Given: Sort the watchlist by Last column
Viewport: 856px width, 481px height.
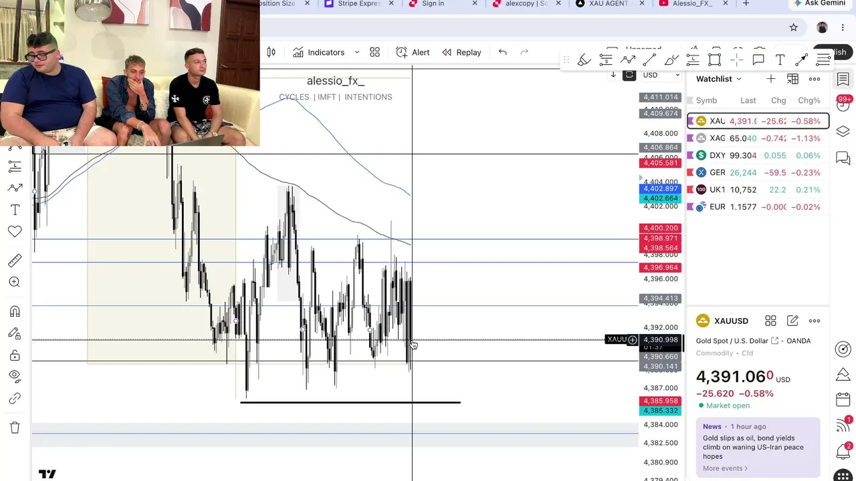Looking at the screenshot, I should pos(748,100).
